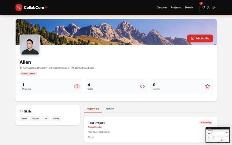The width and height of the screenshot is (232, 145).
Task: Click the code brackets icon in Skills stat card
Action: (x=142, y=86)
